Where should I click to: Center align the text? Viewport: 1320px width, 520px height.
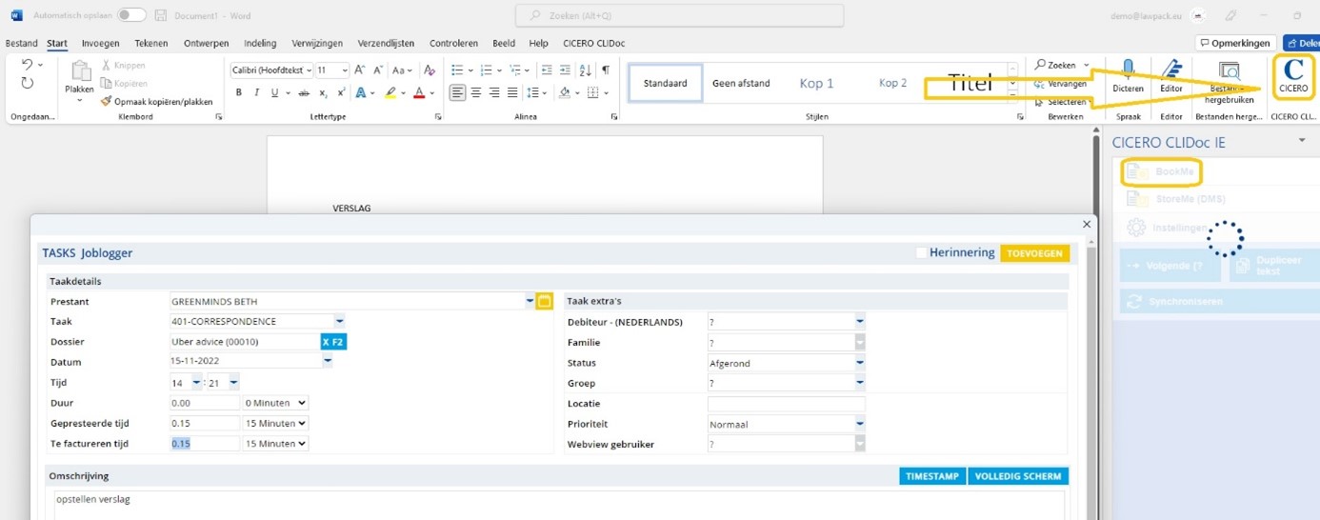[x=476, y=92]
